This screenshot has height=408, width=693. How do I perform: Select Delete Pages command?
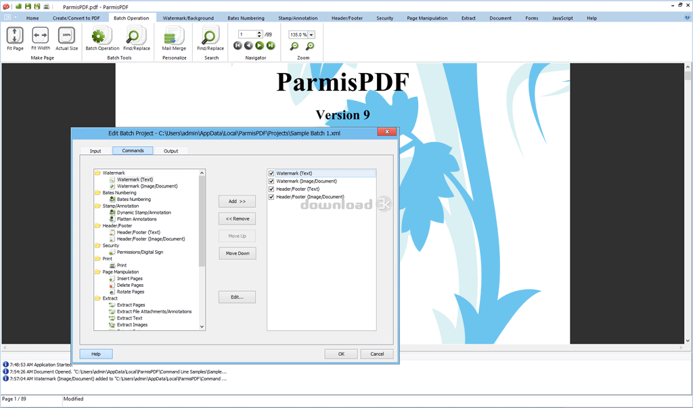[x=130, y=285]
